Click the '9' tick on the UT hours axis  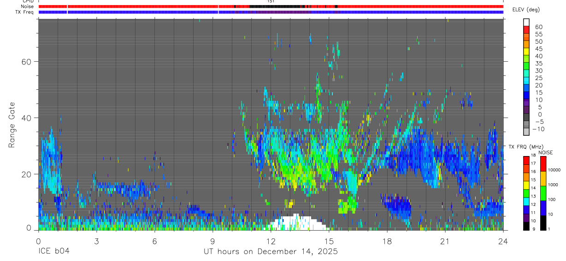click(212, 241)
